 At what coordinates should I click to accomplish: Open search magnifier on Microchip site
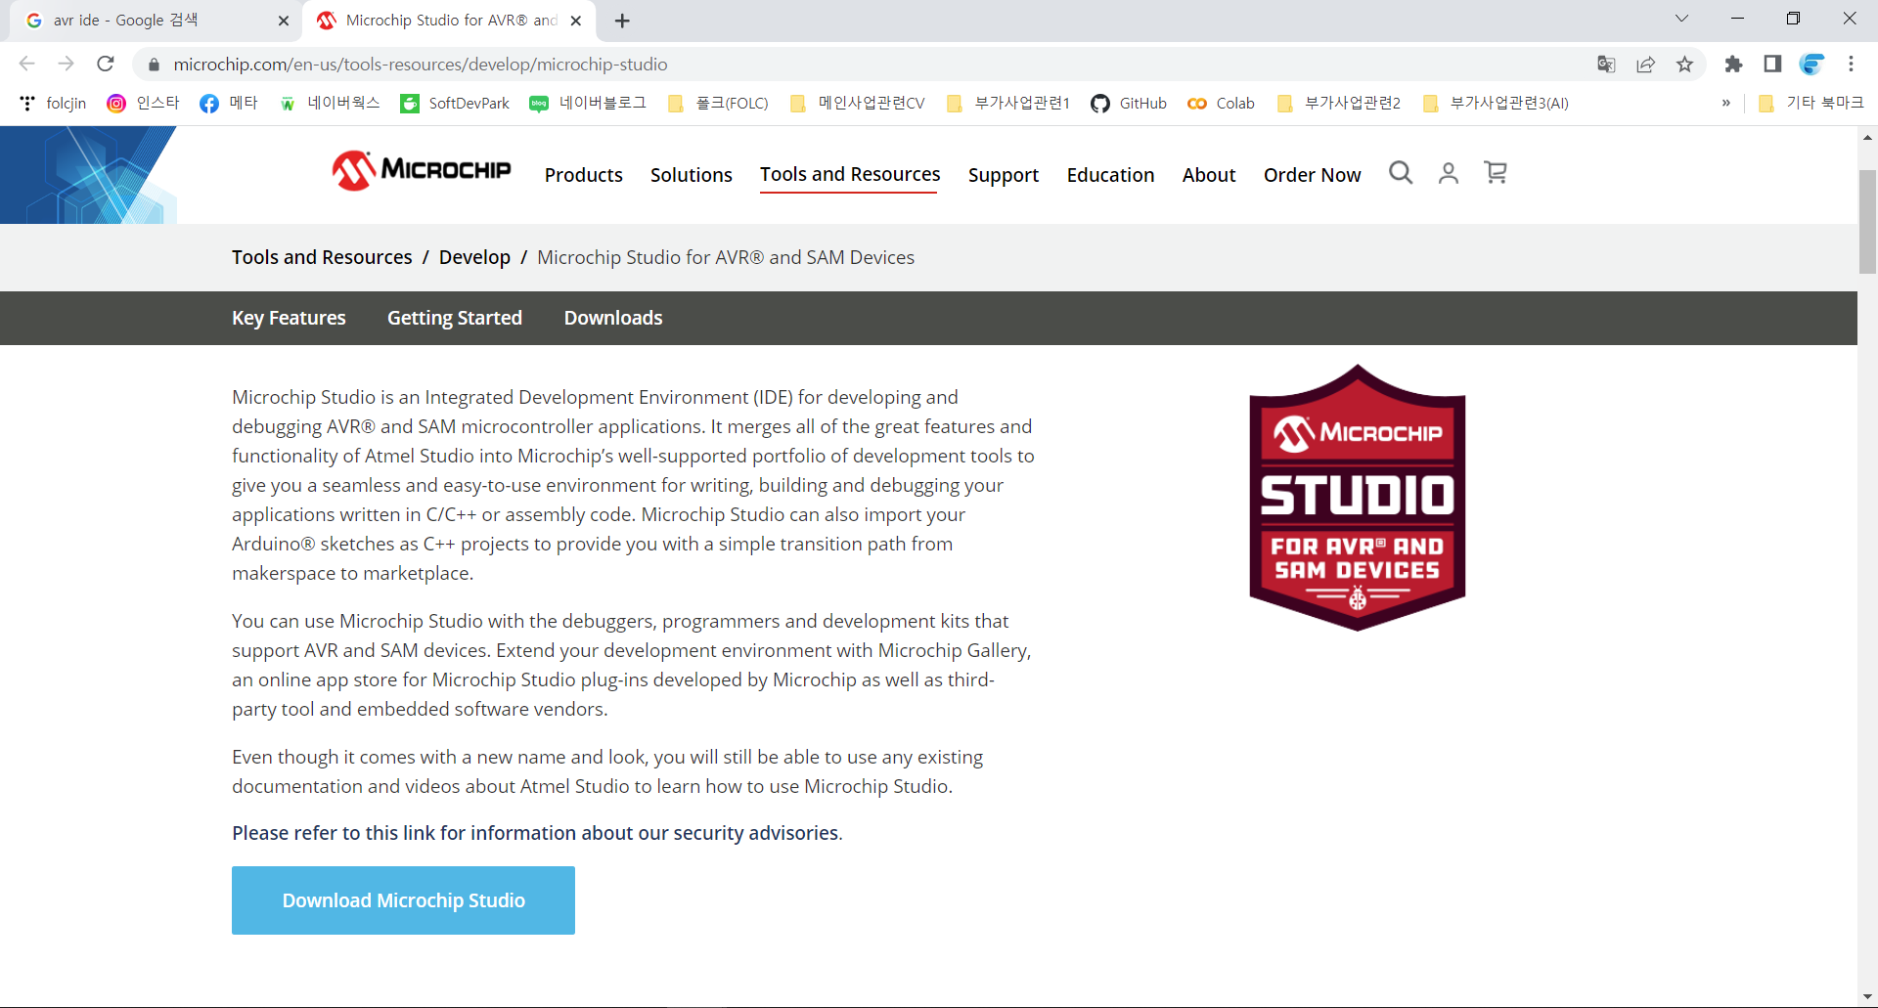tap(1401, 173)
